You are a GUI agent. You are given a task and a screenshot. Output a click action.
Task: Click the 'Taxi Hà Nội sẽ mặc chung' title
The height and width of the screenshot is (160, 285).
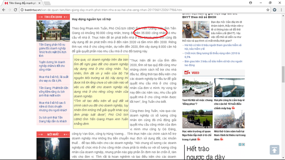coord(197,102)
